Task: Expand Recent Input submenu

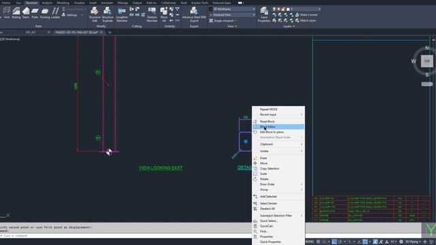Action: point(279,114)
